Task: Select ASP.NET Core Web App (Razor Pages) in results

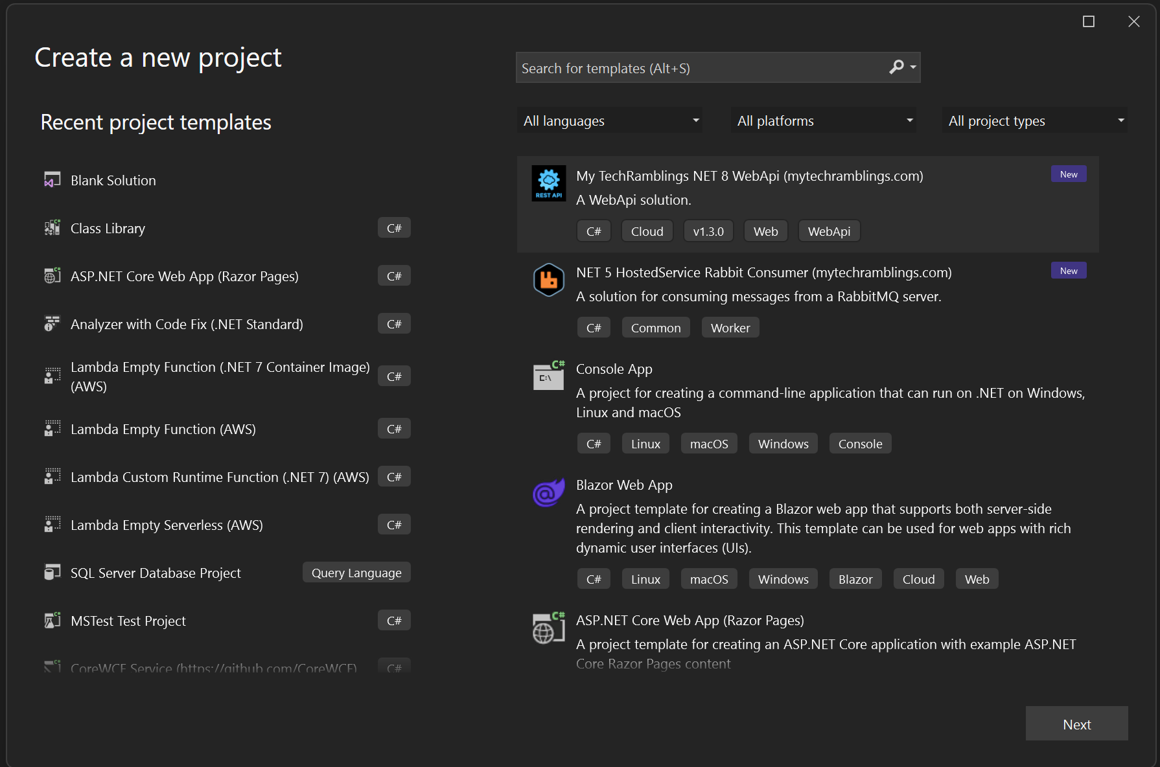Action: point(690,621)
